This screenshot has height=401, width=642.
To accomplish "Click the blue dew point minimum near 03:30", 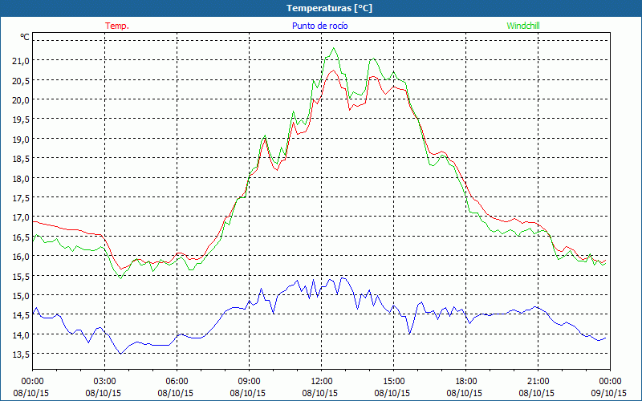I will click(x=120, y=353).
